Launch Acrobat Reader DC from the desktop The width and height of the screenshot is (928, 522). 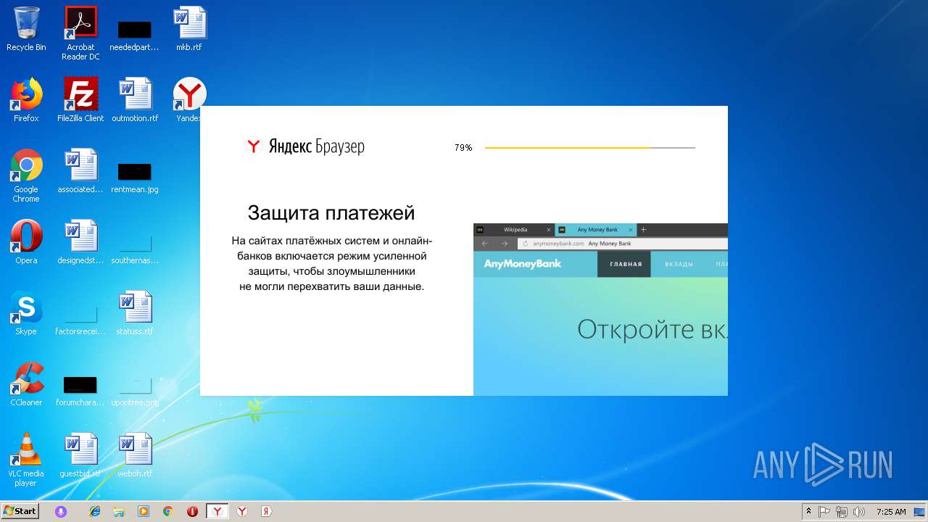[x=80, y=33]
